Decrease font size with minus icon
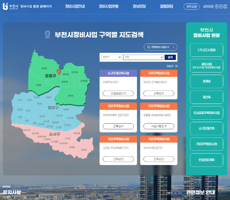The image size is (230, 200). coord(221,6)
